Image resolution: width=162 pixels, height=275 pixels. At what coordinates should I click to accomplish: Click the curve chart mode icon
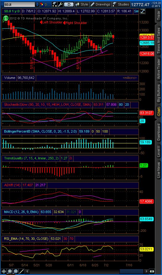(x=143, y=12)
